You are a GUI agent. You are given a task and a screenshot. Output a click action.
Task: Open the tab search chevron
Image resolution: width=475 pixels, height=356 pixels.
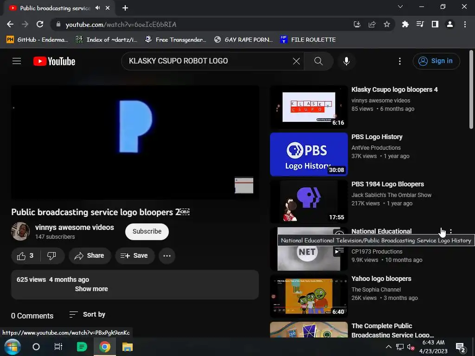point(400,6)
